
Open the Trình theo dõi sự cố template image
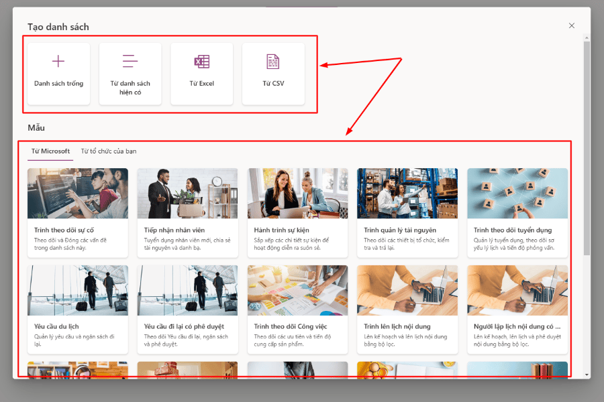pos(78,193)
